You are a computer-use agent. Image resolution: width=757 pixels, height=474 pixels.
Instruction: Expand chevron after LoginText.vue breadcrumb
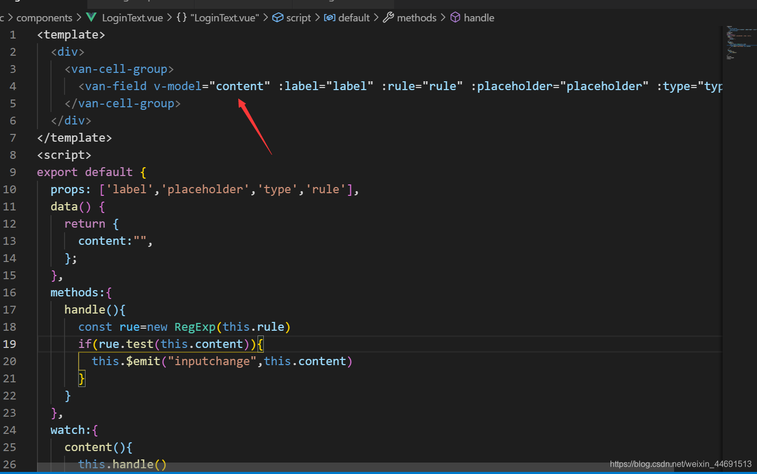click(169, 18)
